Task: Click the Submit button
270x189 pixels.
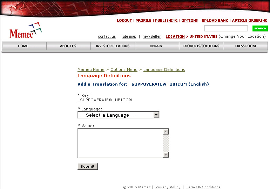Action: tap(88, 166)
